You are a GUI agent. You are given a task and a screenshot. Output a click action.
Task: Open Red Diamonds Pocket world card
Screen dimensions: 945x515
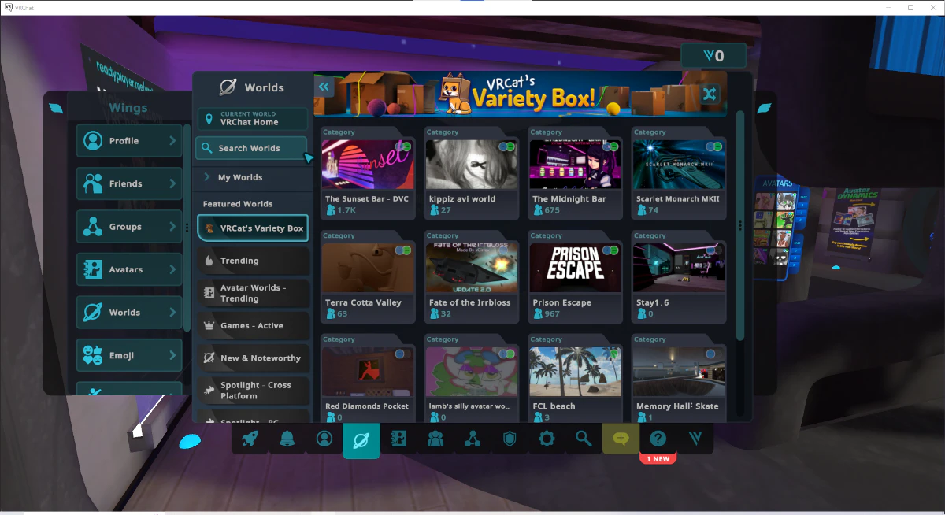pyautogui.click(x=368, y=378)
